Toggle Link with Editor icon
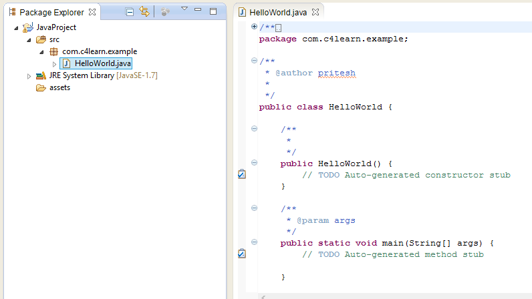Screen dimensions: 532x299 coord(144,12)
